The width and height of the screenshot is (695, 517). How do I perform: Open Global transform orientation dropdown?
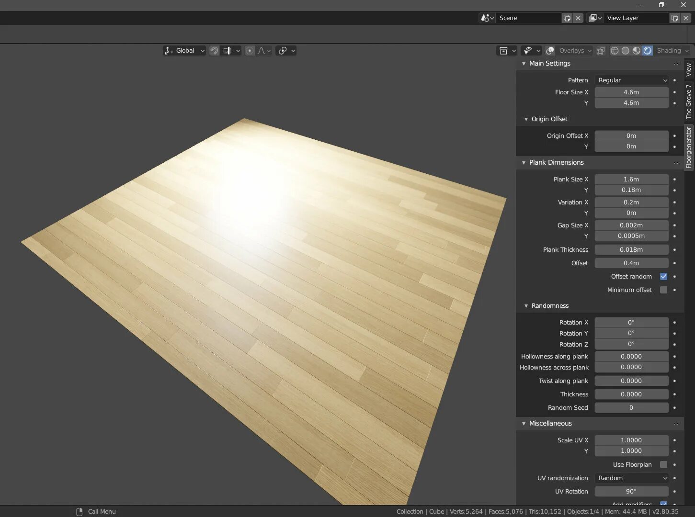pyautogui.click(x=184, y=50)
